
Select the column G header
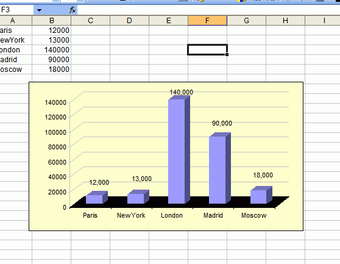pos(247,21)
